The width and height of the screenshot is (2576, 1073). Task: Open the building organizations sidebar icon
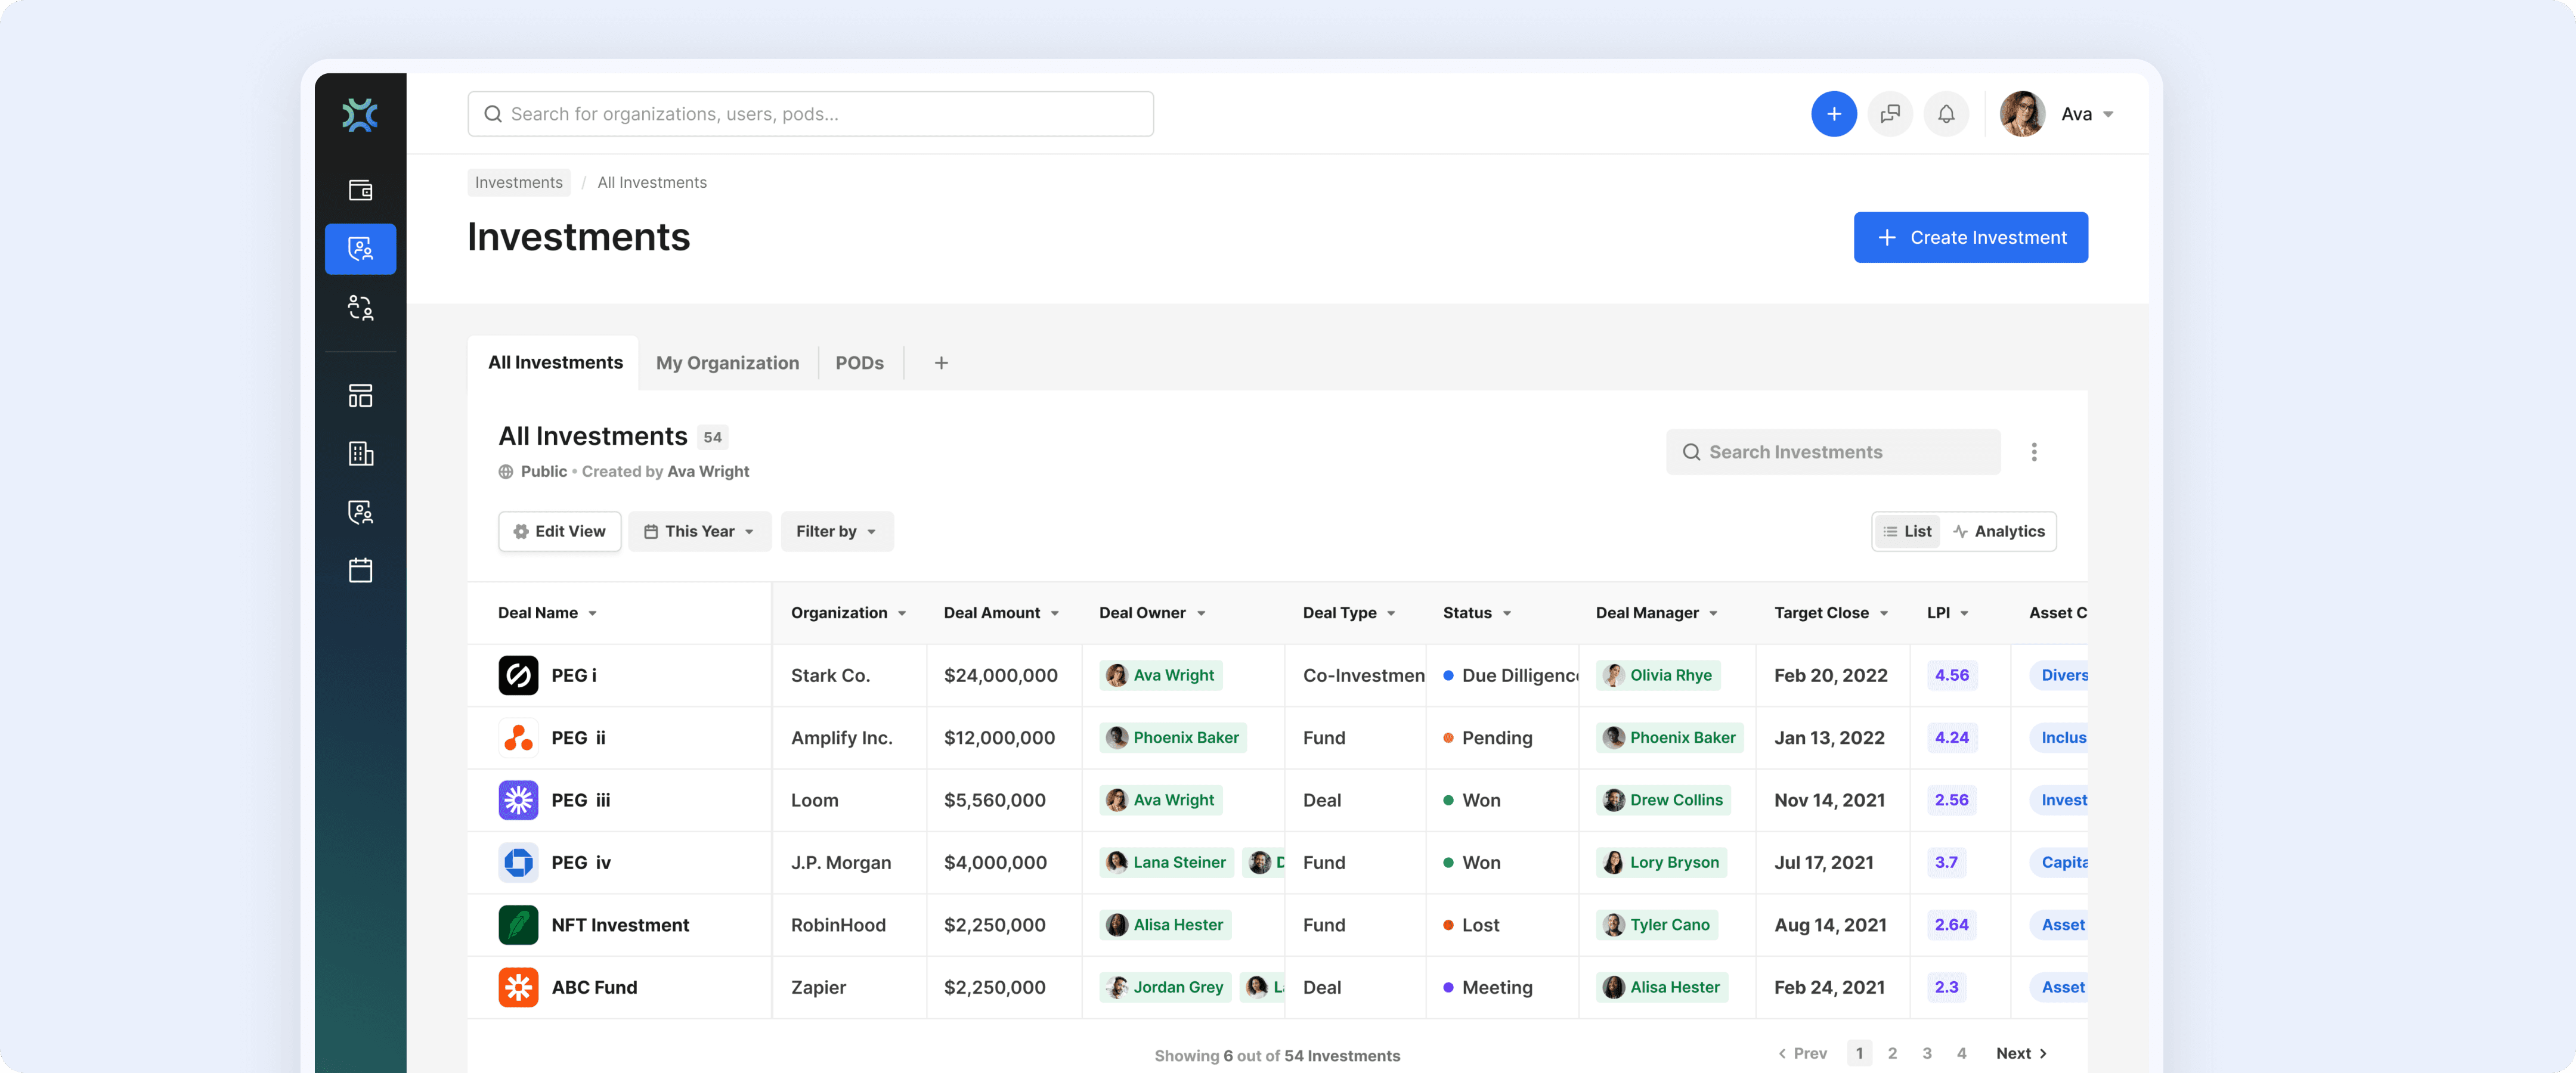point(360,454)
